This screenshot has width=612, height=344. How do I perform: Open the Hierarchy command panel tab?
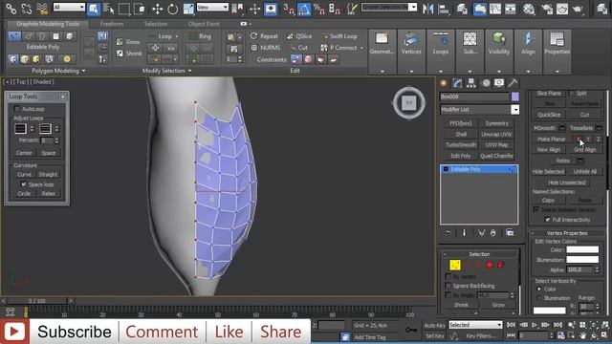click(x=471, y=83)
